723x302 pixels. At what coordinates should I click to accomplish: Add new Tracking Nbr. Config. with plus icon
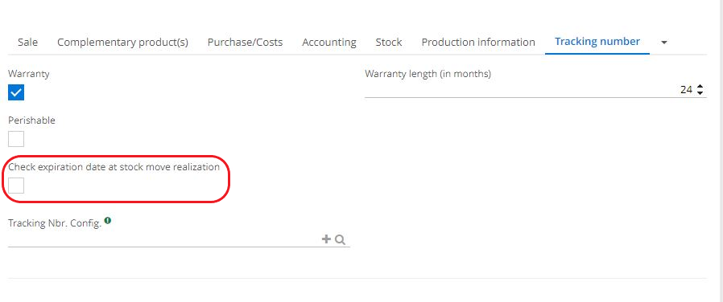tap(326, 239)
